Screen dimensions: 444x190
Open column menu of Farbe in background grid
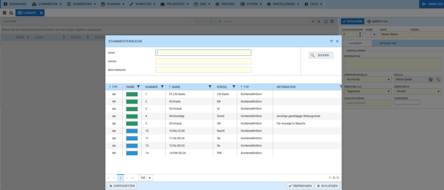click(28, 37)
